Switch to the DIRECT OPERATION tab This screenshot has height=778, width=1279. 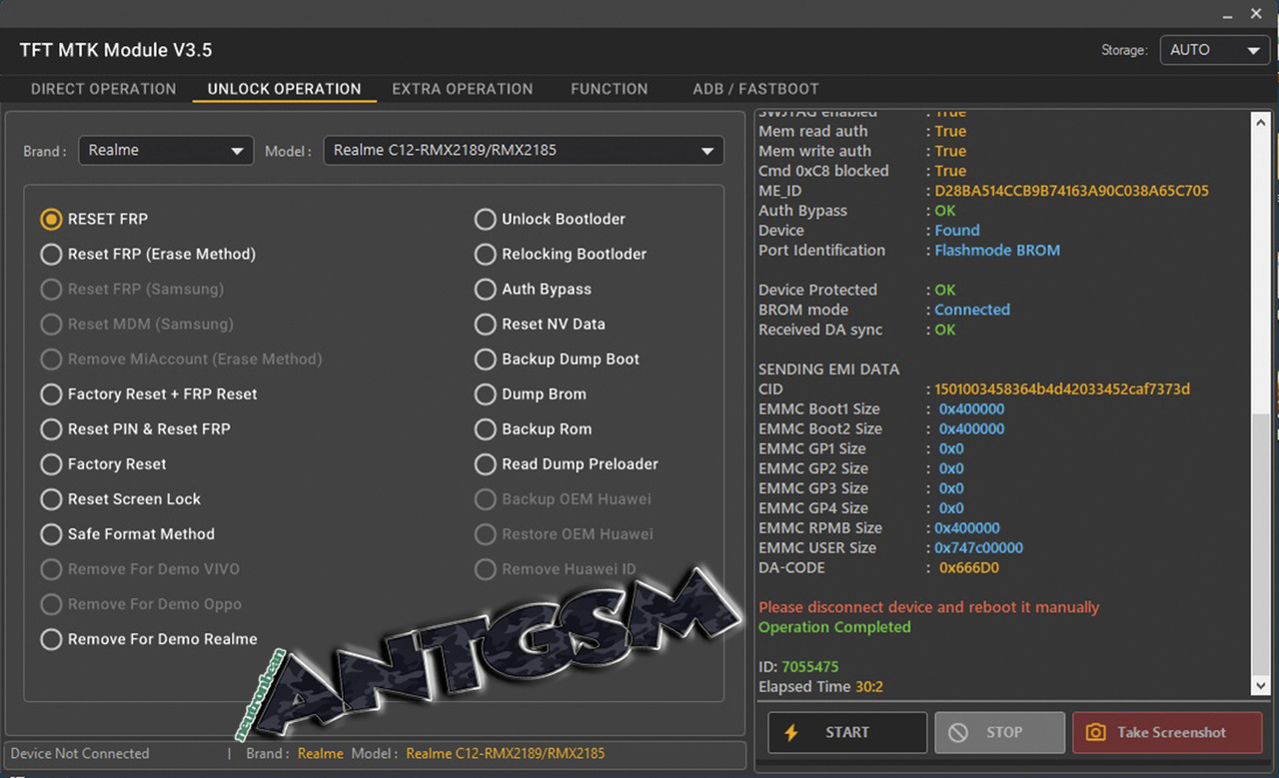104,89
